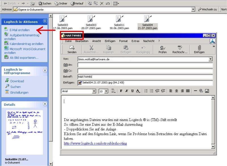
Task: Show more email toolbar buttons with »
Action: click(214, 46)
